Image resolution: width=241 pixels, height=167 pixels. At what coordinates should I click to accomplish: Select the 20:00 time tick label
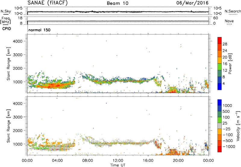(x=178, y=161)
